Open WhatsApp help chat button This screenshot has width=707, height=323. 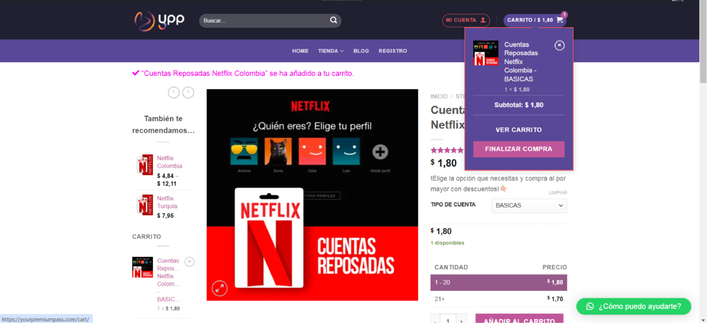coord(633,306)
